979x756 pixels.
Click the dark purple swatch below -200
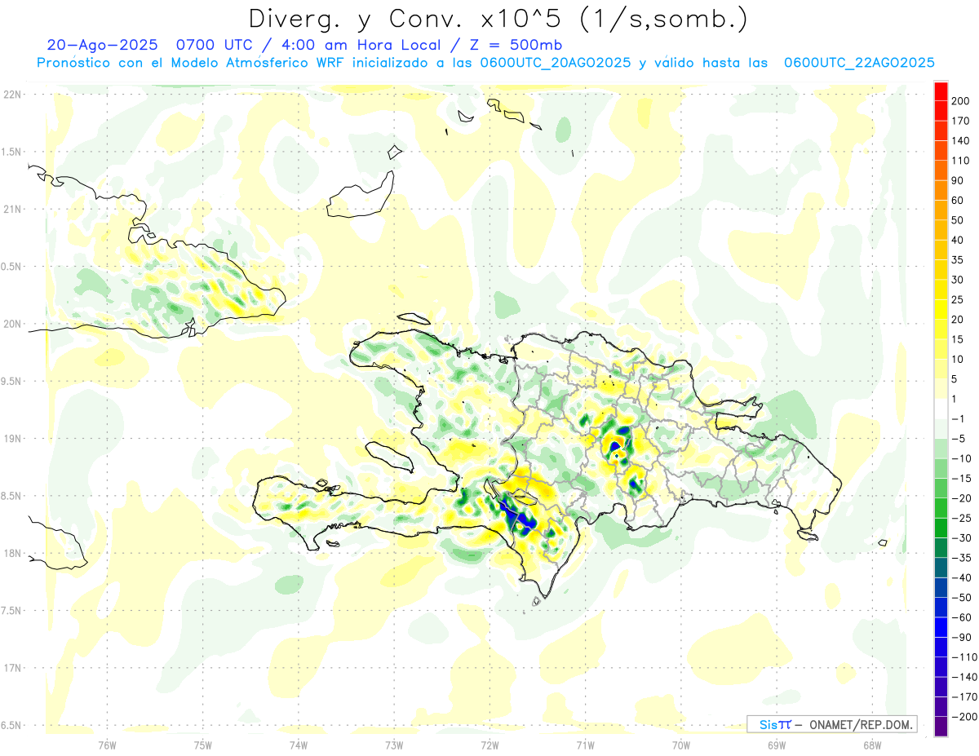pyautogui.click(x=941, y=727)
